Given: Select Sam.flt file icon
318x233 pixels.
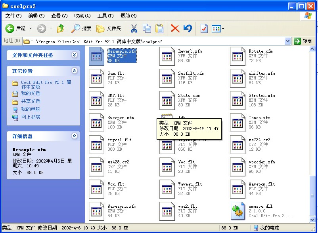Looking at the screenshot, I should coord(96,78).
